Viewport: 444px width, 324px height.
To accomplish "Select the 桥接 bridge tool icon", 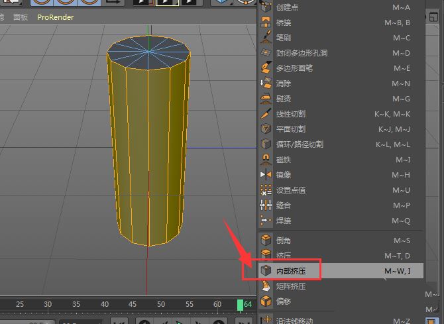I will point(266,23).
